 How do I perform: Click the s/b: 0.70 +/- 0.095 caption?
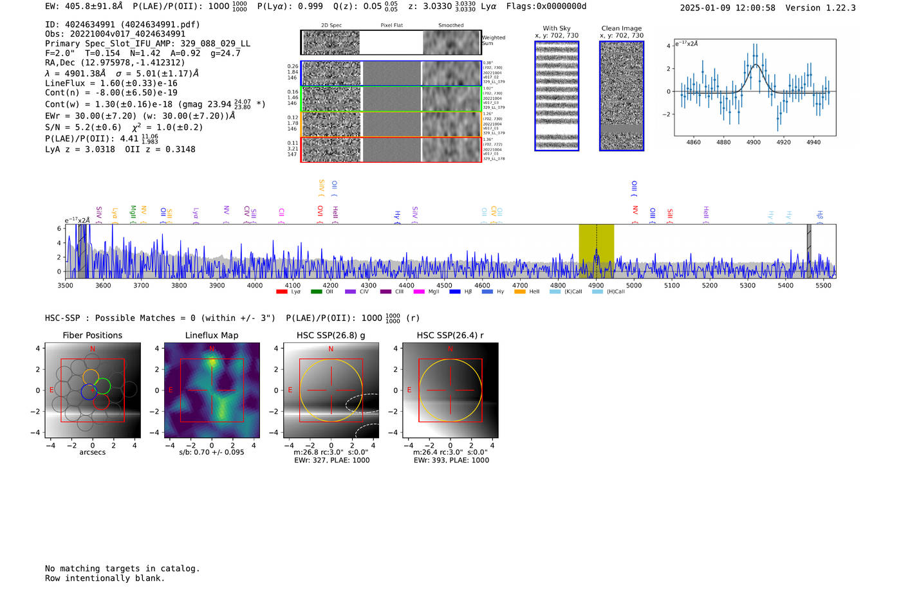point(212,452)
